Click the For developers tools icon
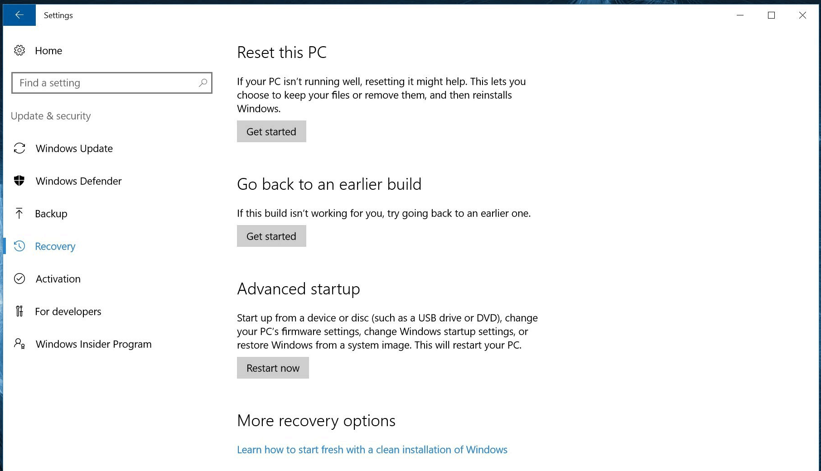The image size is (821, 471). tap(19, 311)
